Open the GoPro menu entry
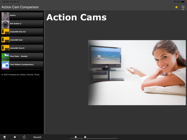Viewport: 187px width, 140px height. (22, 16)
